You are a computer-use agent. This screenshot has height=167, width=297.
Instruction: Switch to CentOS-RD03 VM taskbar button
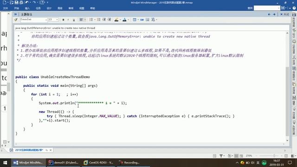click(x=98, y=163)
